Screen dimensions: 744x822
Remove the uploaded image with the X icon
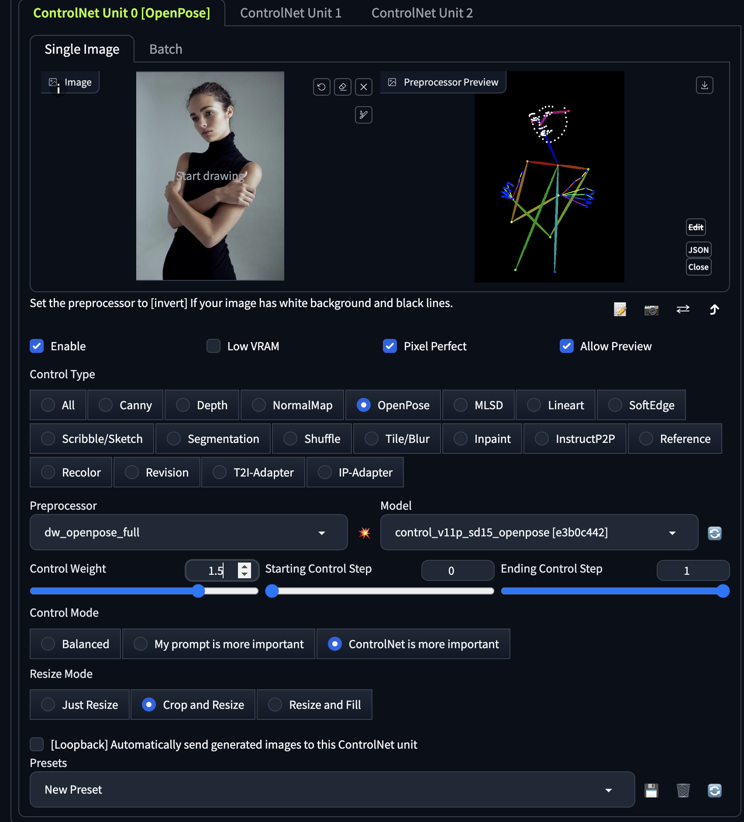coord(364,87)
